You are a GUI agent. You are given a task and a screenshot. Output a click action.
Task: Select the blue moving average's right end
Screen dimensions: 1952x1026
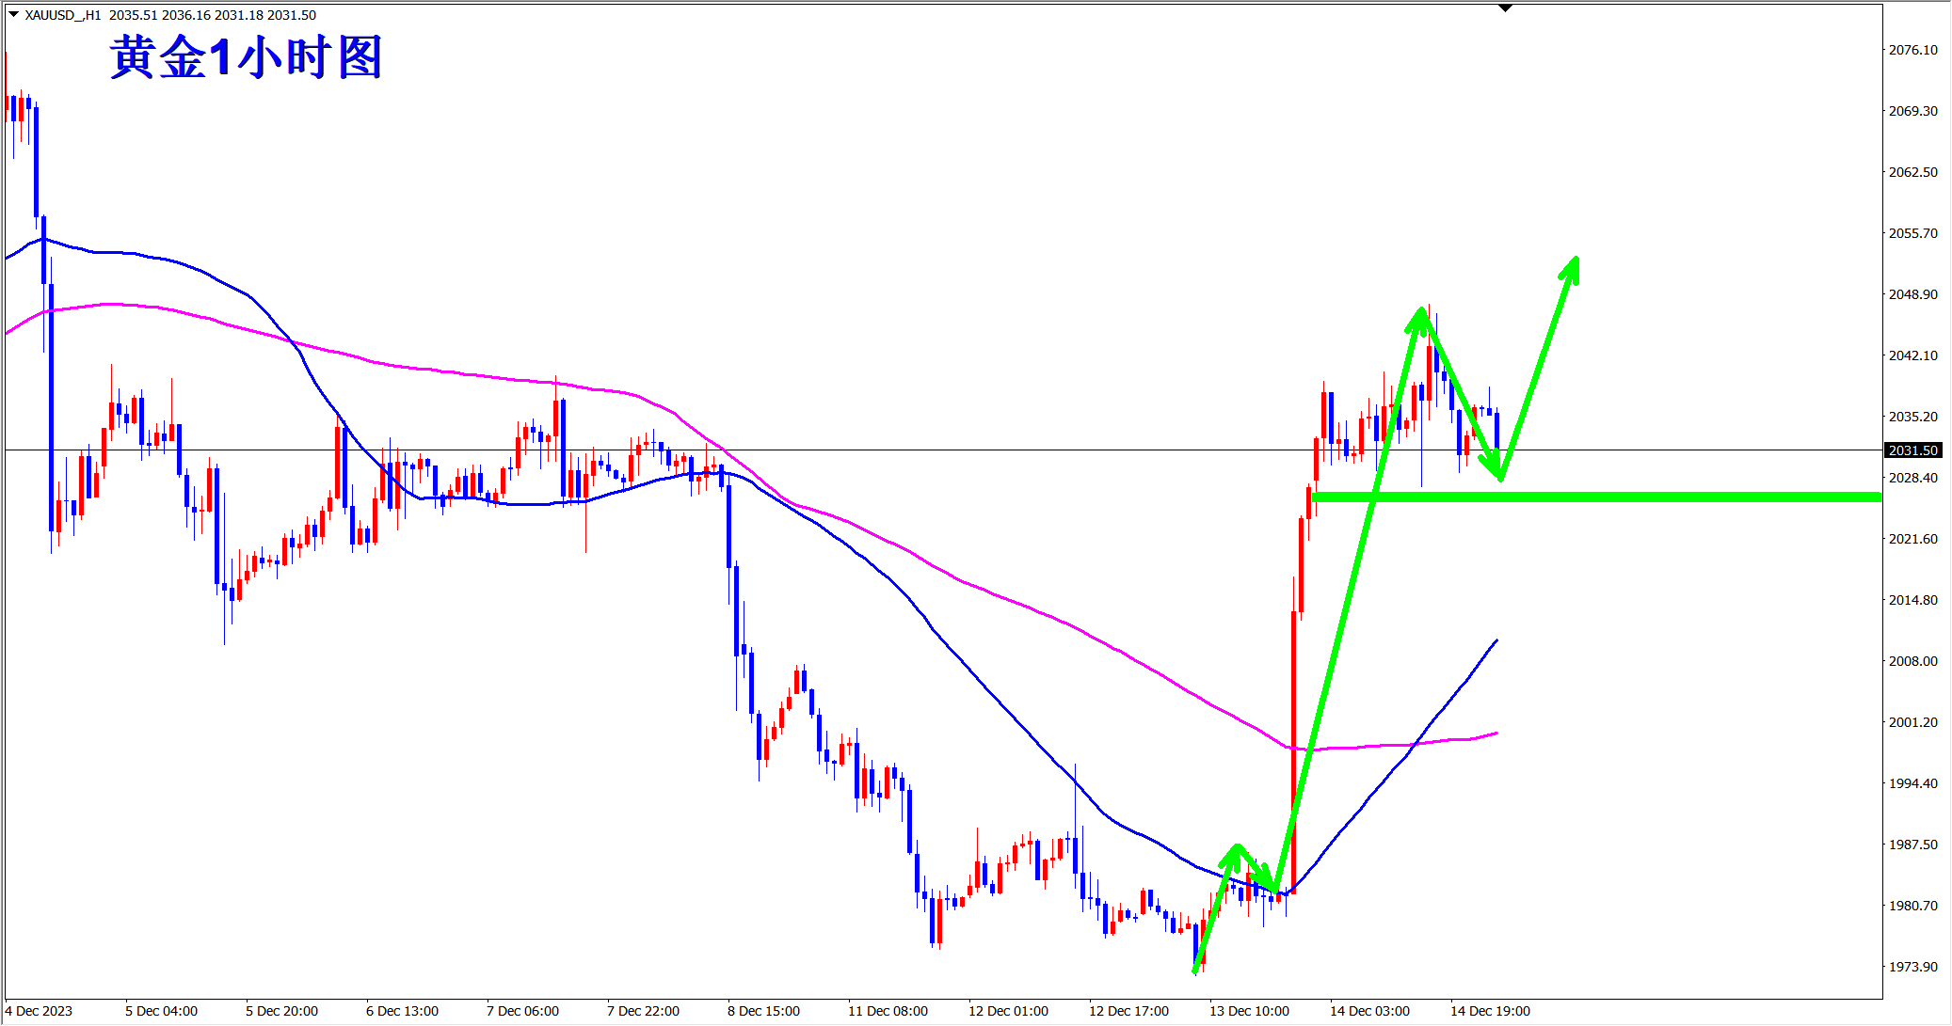point(1495,643)
